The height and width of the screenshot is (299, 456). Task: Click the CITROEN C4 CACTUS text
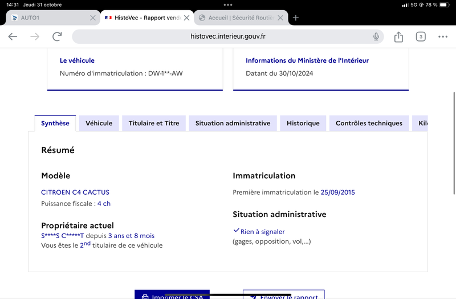point(75,192)
